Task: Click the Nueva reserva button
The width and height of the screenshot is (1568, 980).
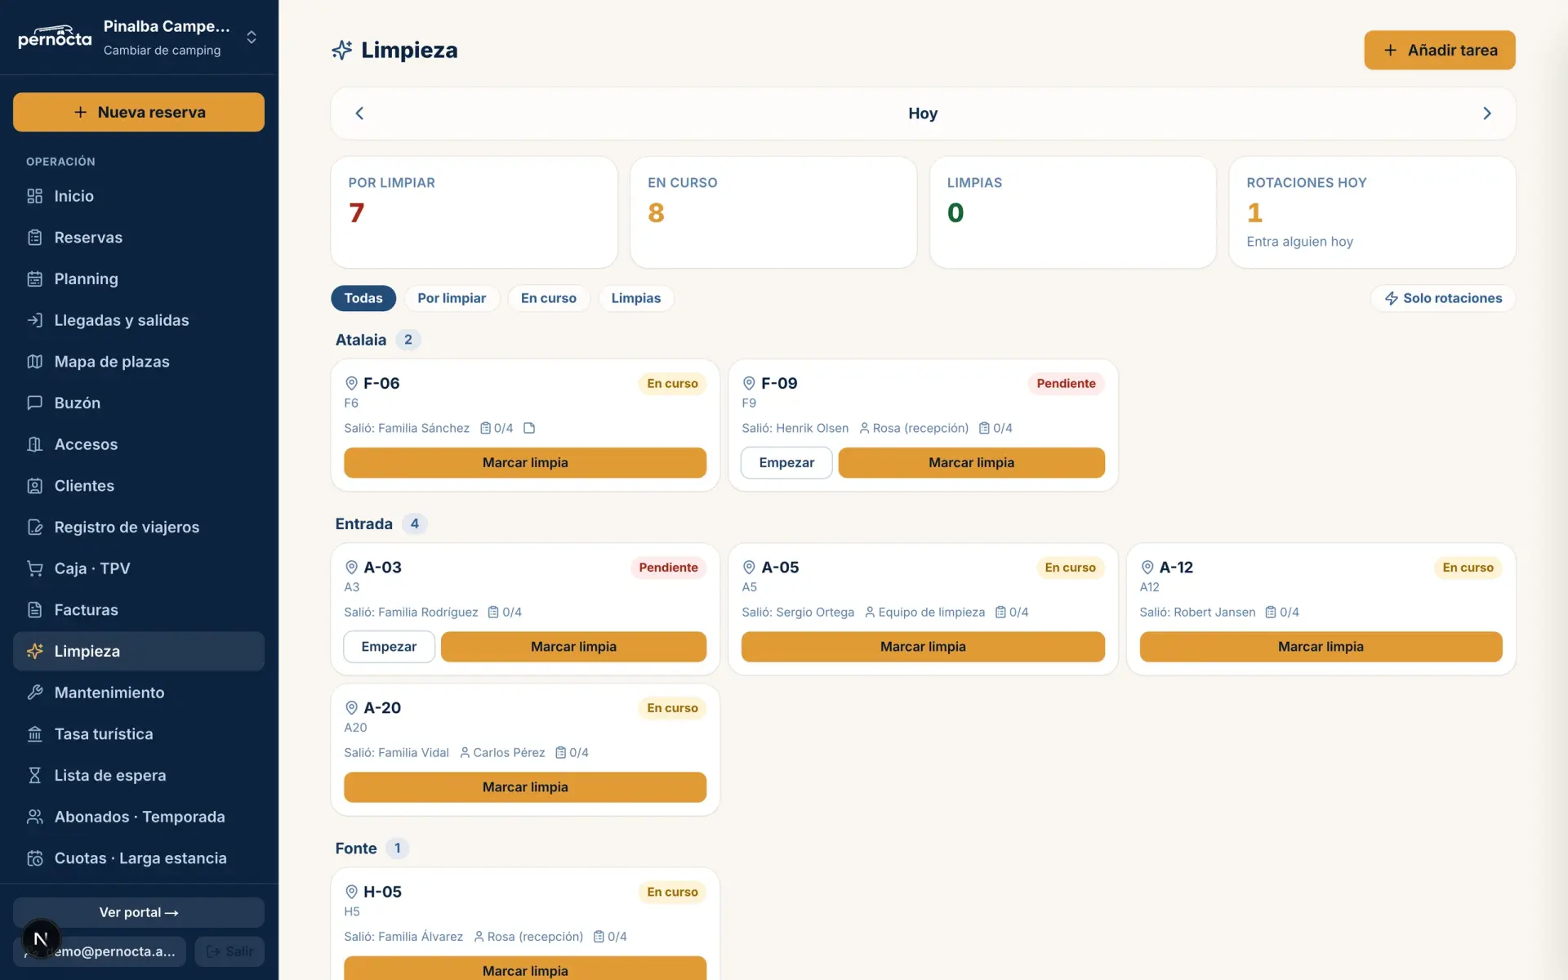Action: tap(139, 112)
